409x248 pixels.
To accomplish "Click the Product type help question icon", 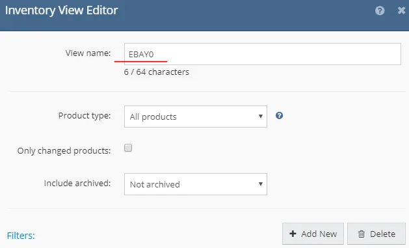I will (279, 116).
